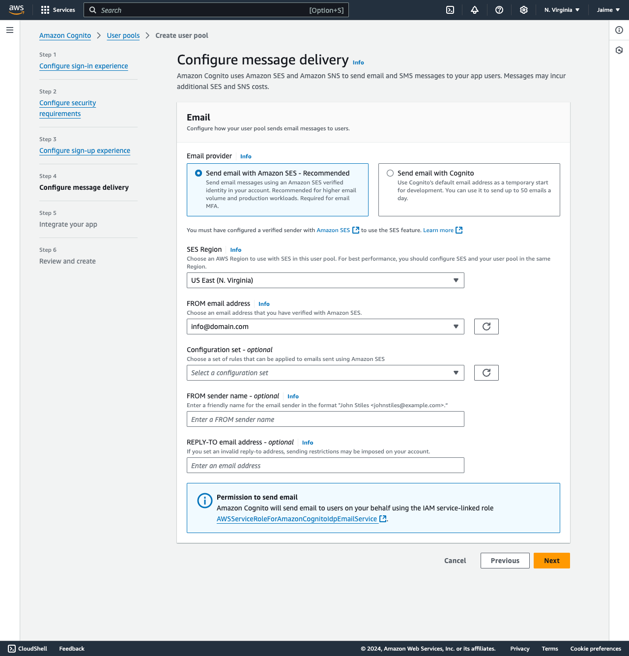
Task: Focus the REPLY-TO email address input
Action: tap(325, 465)
